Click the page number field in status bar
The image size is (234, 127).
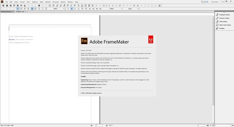99,126
